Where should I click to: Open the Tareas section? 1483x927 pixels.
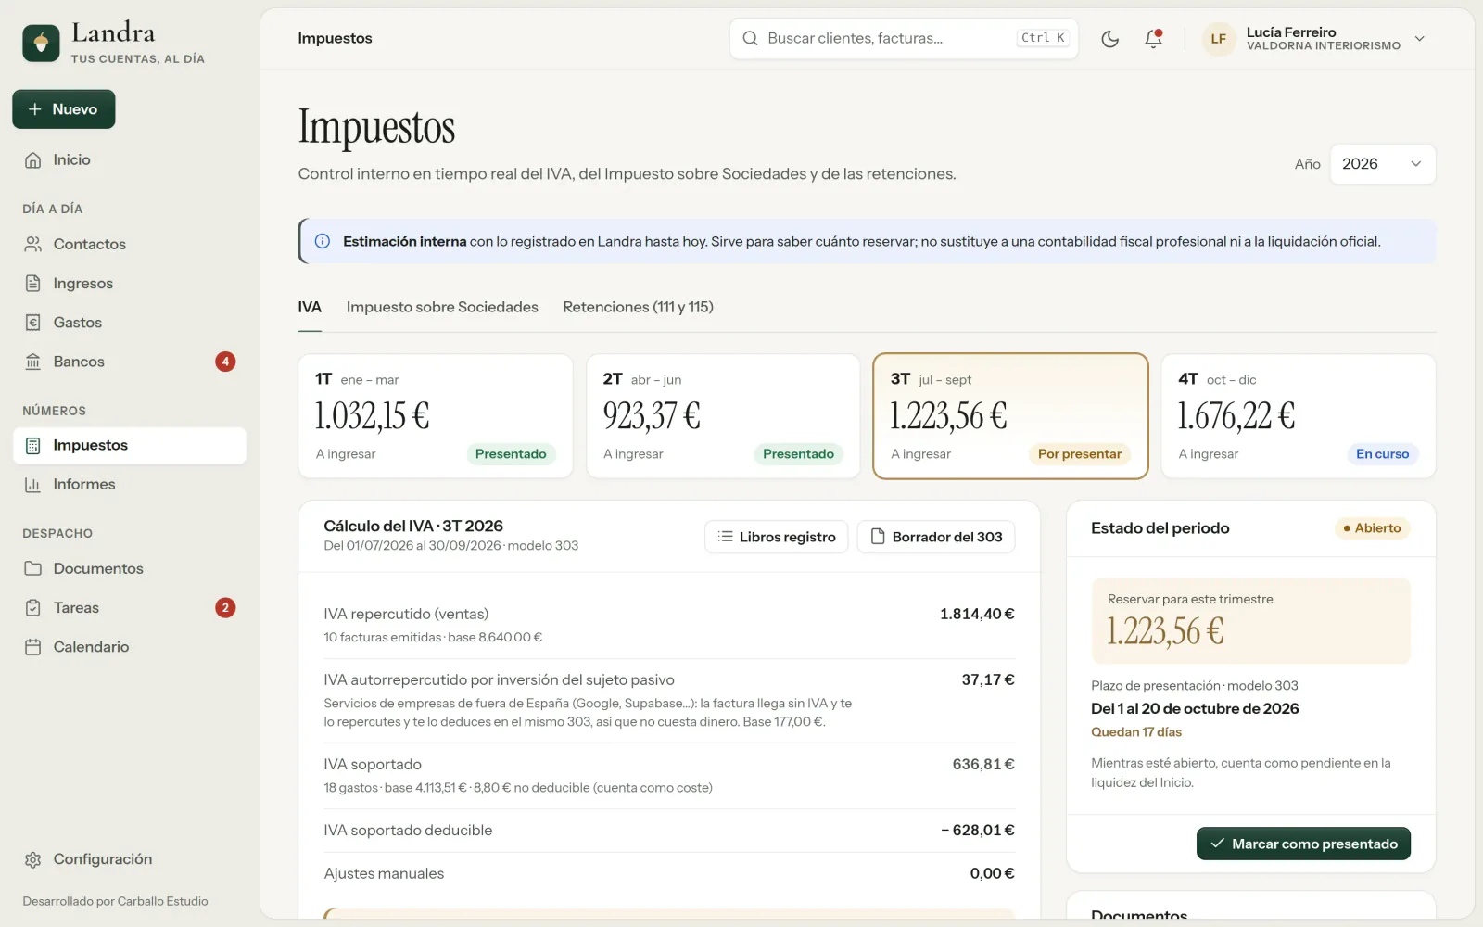tap(130, 608)
